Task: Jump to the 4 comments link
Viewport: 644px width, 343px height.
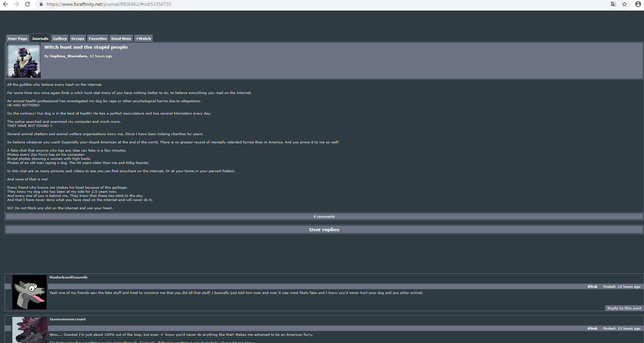Action: [x=324, y=216]
